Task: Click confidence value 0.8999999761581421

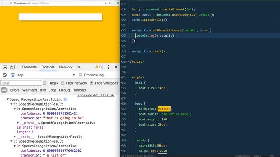Action: 60,113
